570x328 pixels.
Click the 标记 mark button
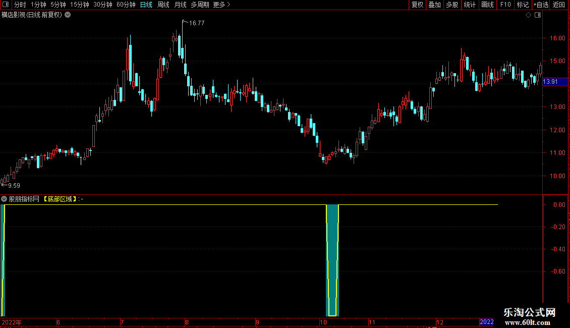point(523,5)
